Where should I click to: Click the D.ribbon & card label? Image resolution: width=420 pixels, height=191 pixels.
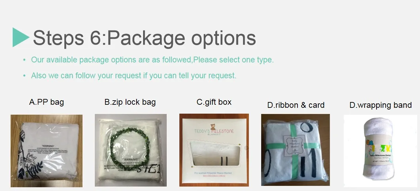pos(296,105)
